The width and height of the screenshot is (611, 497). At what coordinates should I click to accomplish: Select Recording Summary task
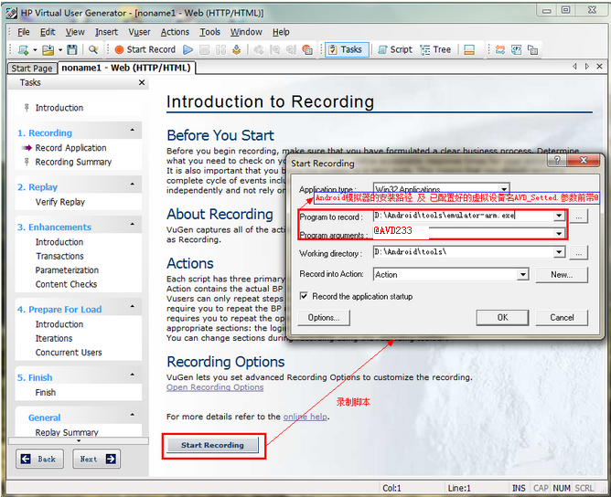point(73,162)
